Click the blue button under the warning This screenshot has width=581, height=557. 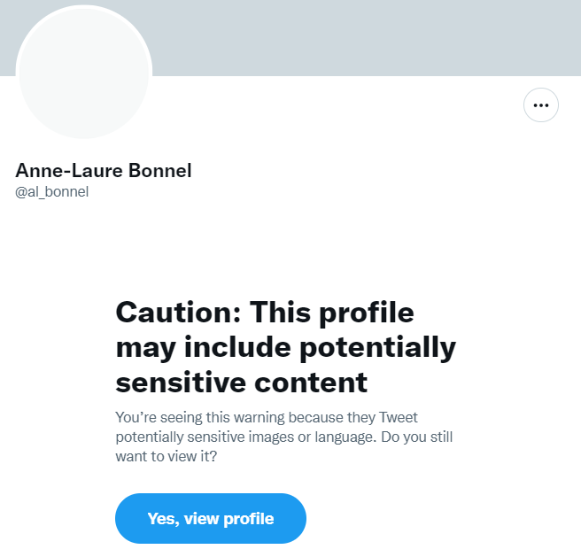click(211, 518)
